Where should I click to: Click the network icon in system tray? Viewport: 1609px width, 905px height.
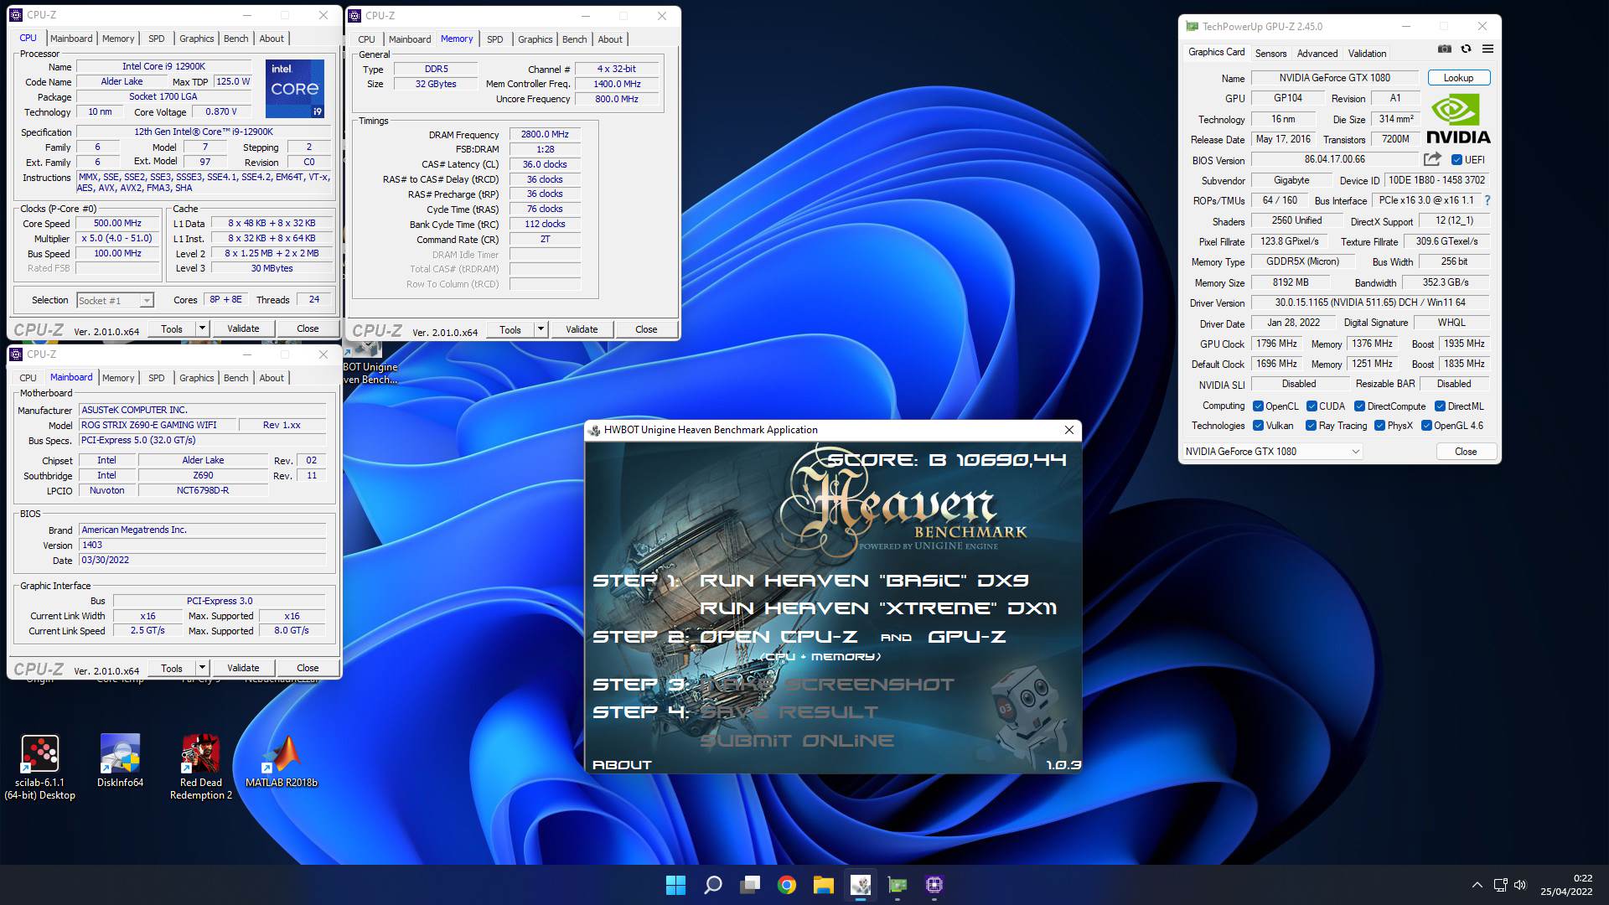click(1500, 885)
